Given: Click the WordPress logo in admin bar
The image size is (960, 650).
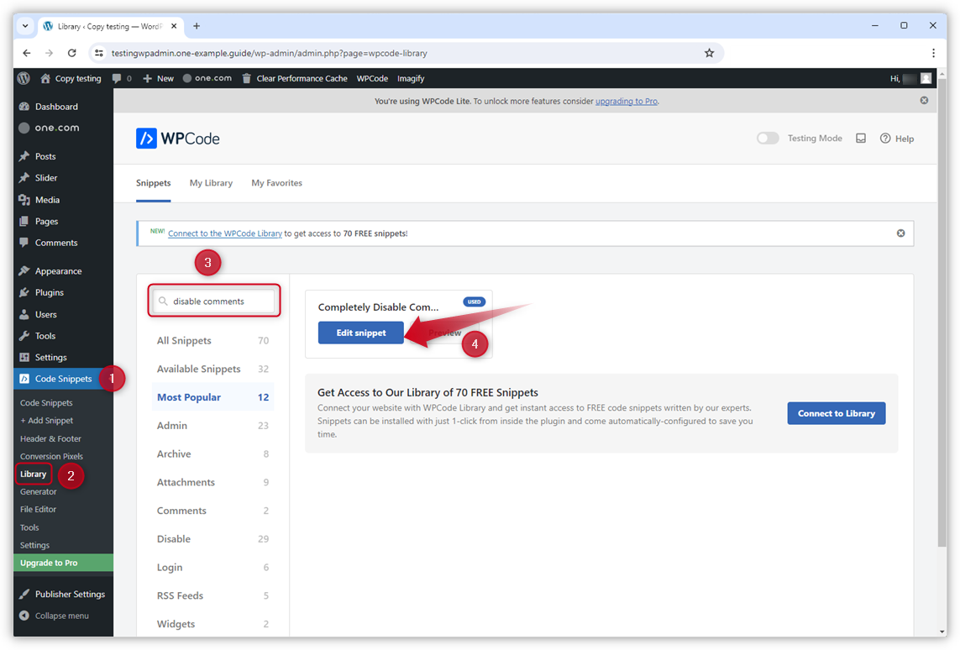Looking at the screenshot, I should 24,78.
